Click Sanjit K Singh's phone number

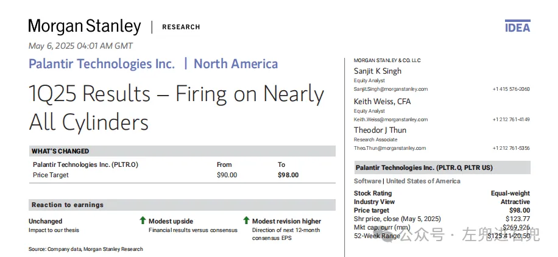click(510, 89)
